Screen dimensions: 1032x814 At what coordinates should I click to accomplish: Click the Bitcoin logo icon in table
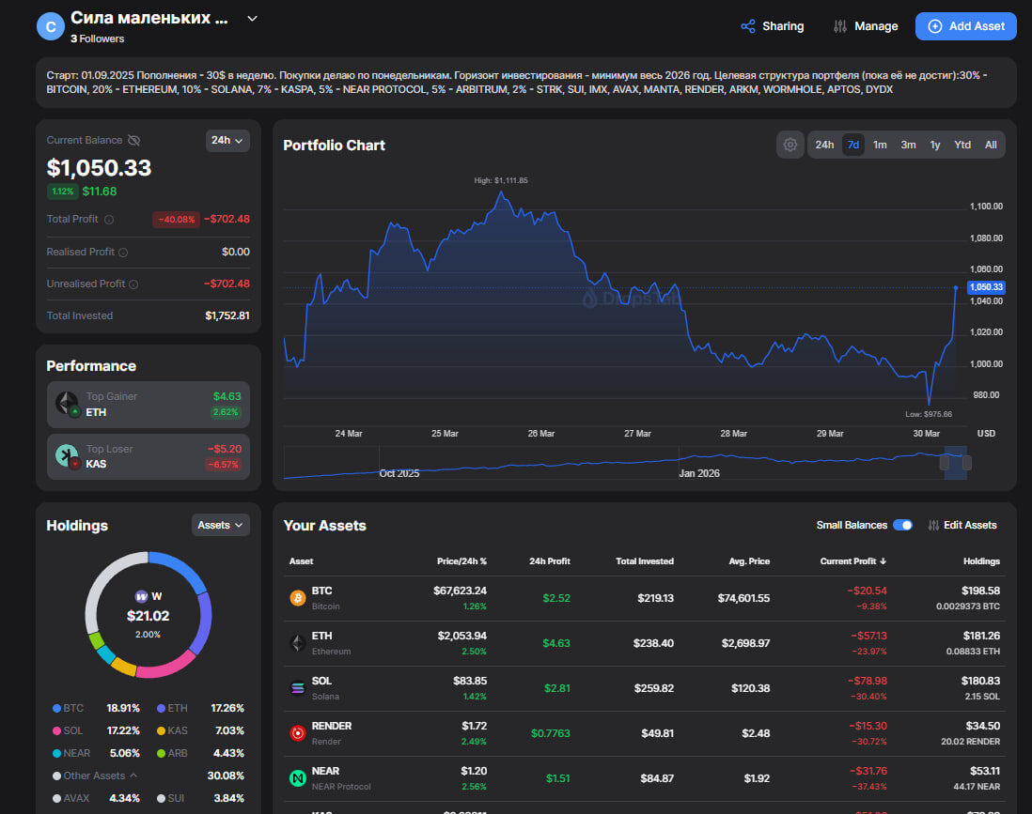tap(298, 598)
